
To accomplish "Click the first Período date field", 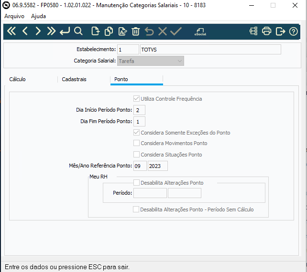I will tap(150, 193).
